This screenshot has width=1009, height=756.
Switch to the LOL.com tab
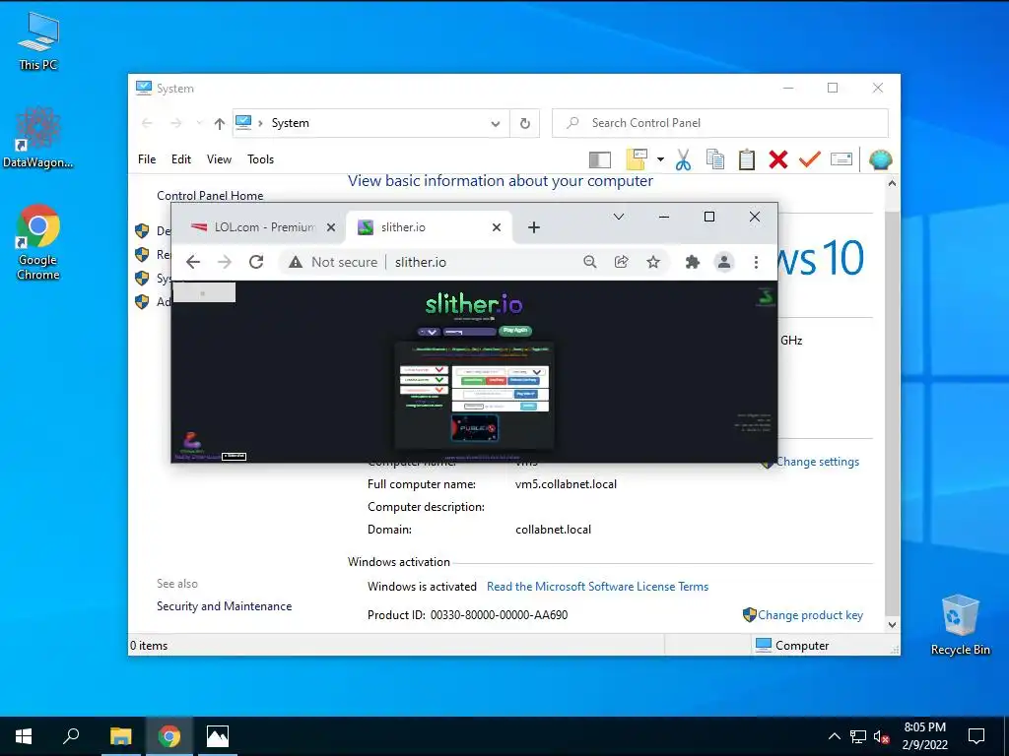264,227
